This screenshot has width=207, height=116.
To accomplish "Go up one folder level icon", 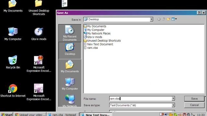I will click(164, 19).
